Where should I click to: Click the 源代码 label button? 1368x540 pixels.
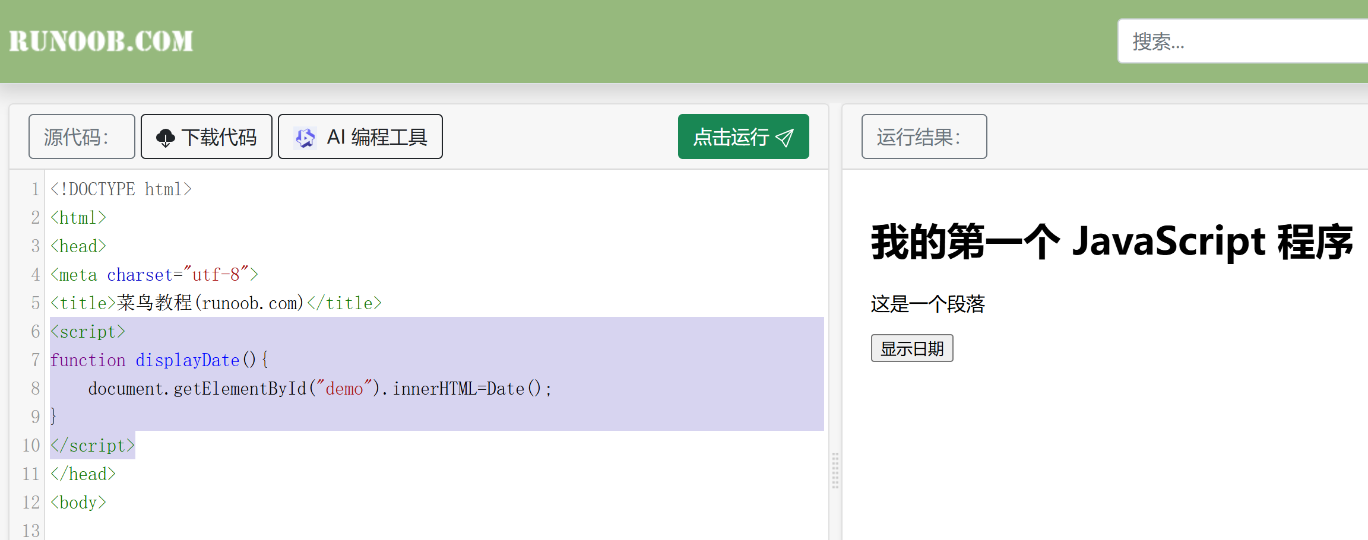click(82, 136)
